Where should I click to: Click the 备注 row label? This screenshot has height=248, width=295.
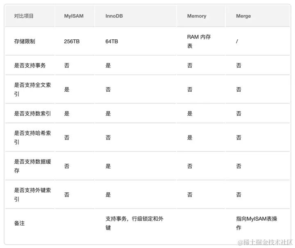coord(19,223)
